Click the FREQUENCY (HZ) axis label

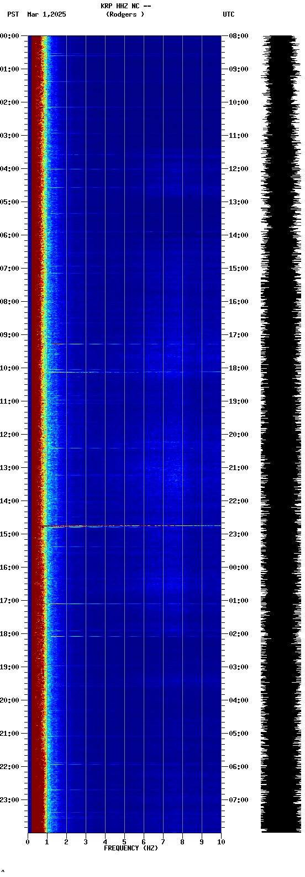pos(131,848)
